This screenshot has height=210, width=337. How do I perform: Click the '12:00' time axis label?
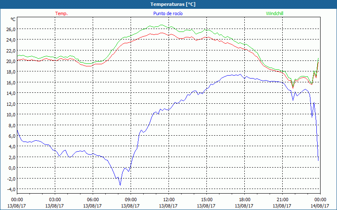(168, 200)
